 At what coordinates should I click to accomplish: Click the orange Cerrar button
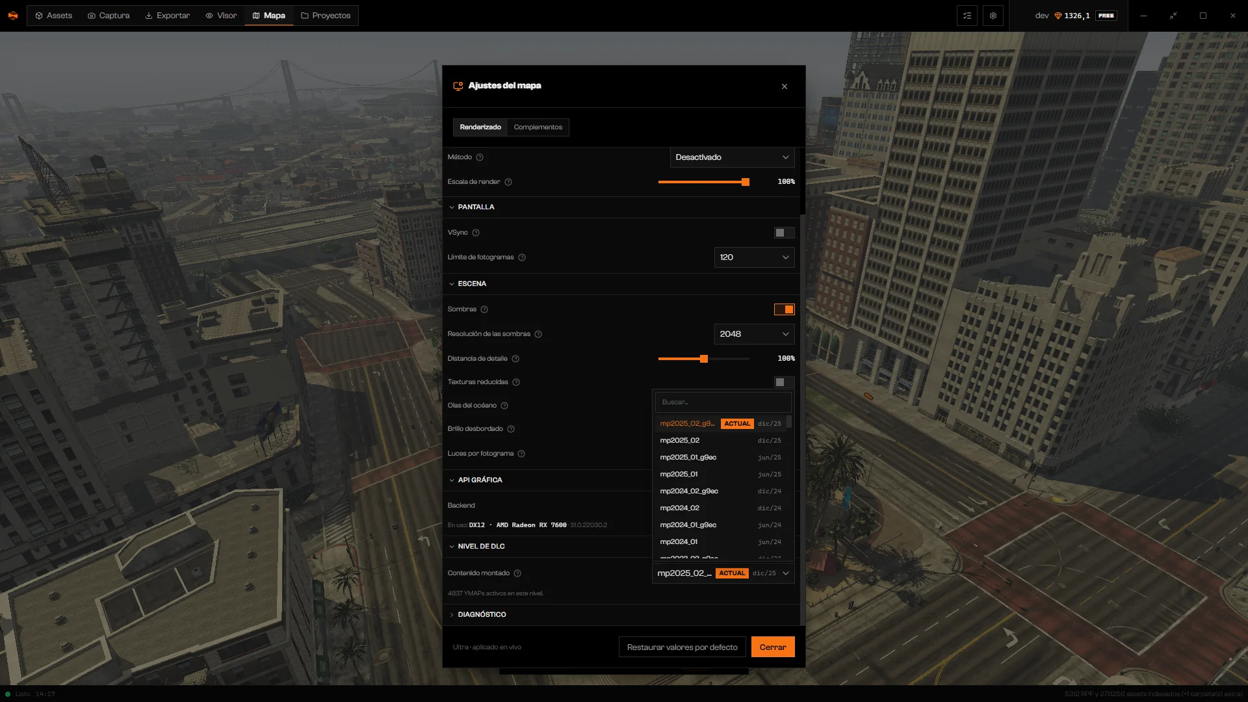point(773,647)
